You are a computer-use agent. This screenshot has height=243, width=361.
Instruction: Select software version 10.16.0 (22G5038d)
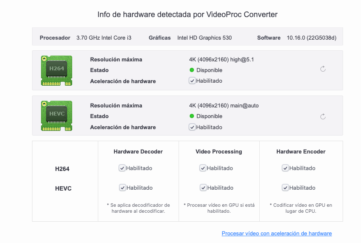coord(311,38)
